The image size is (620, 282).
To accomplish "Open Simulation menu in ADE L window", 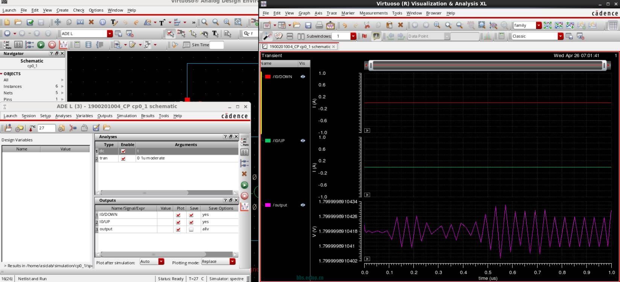I will point(126,116).
